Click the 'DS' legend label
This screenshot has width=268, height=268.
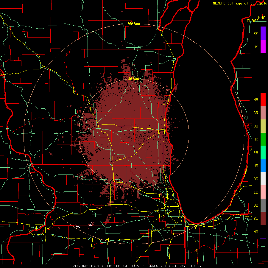click(x=255, y=179)
